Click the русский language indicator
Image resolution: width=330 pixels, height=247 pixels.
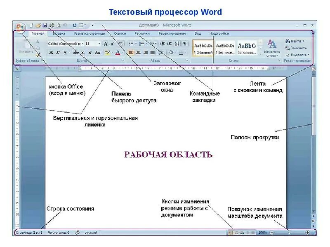click(91, 233)
